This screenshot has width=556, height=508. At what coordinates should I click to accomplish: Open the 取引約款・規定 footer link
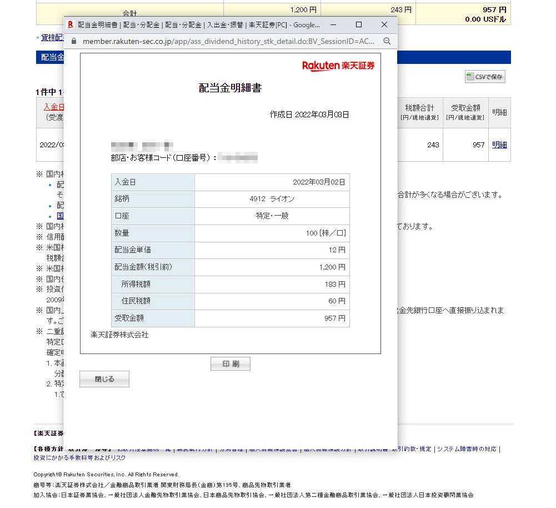point(412,449)
